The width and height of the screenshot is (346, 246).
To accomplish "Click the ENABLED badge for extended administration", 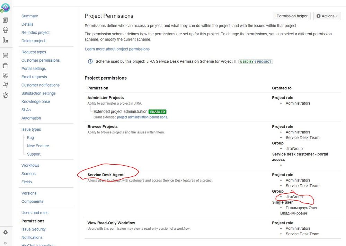I will point(158,112).
